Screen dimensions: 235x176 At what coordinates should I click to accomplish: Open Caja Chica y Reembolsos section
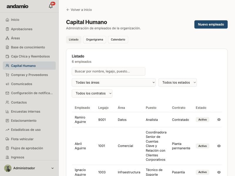coord(29,56)
